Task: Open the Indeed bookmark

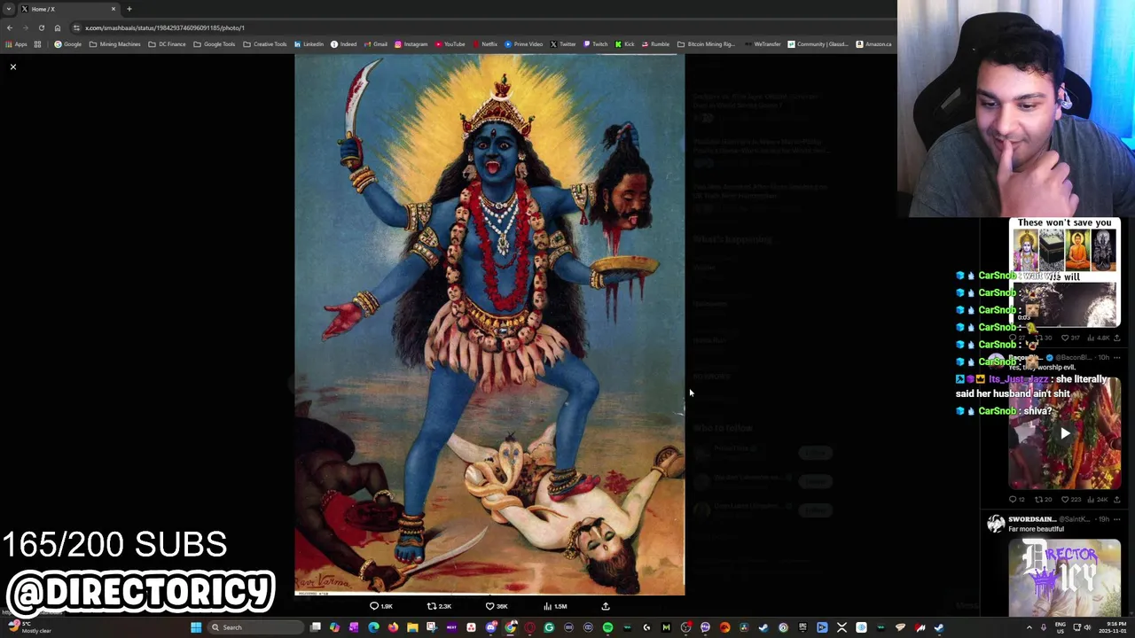Action: pos(343,44)
